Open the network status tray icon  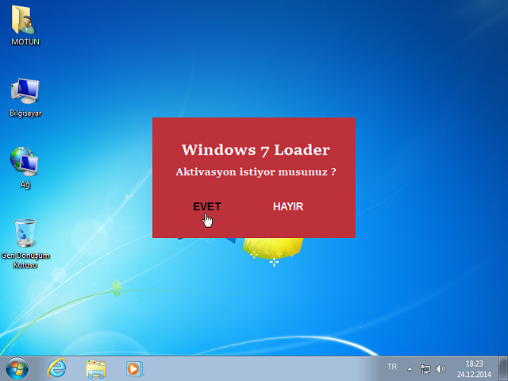tap(425, 368)
